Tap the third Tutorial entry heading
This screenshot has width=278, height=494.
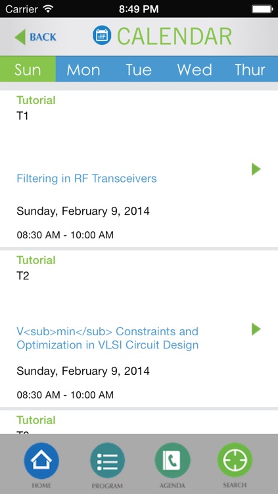tap(36, 420)
